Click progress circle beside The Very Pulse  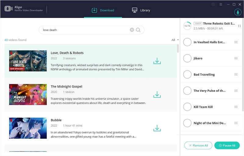coord(187,91)
